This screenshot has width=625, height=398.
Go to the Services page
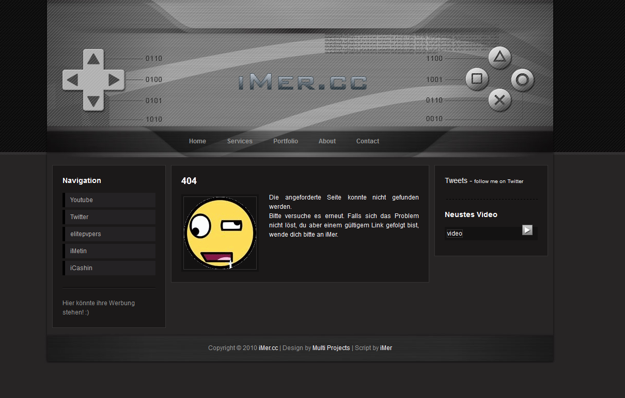pyautogui.click(x=240, y=141)
